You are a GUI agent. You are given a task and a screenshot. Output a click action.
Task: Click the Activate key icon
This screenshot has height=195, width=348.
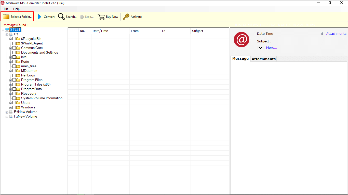[126, 17]
